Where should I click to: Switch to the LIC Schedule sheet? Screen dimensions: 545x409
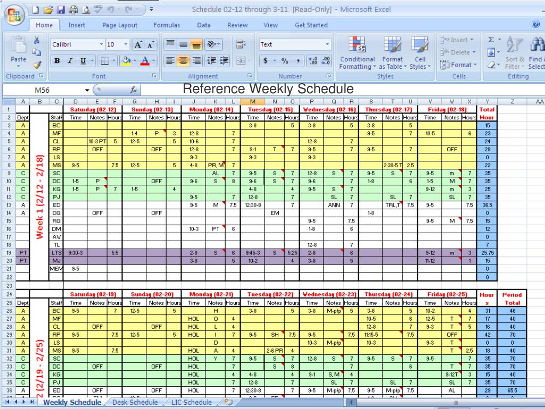[x=192, y=403]
